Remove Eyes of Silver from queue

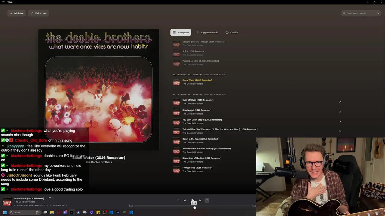click(340, 102)
